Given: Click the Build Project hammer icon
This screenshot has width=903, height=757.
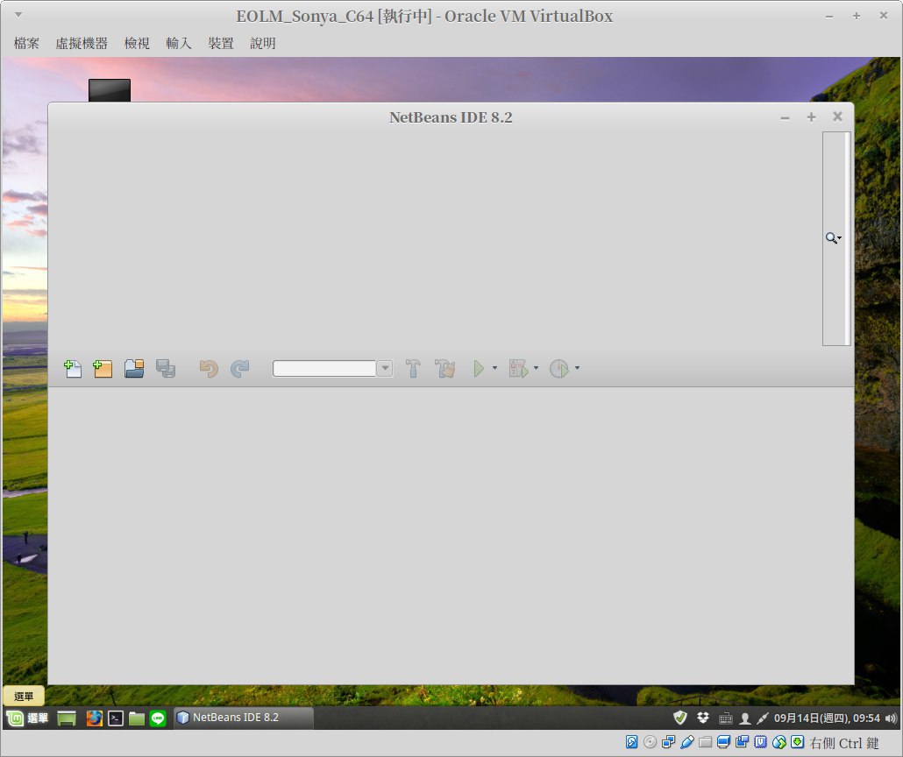Looking at the screenshot, I should (x=413, y=369).
